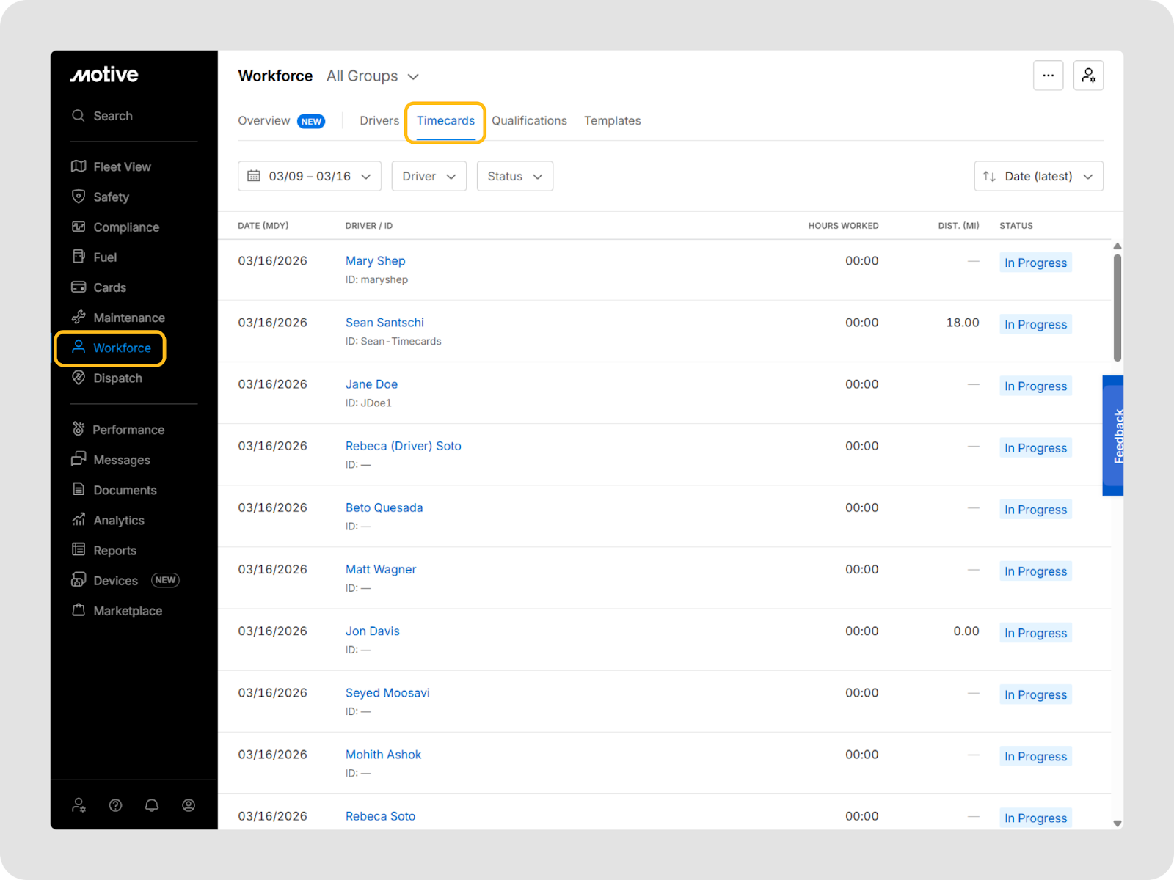Expand the All Groups dropdown
Image resolution: width=1174 pixels, height=880 pixels.
(373, 76)
